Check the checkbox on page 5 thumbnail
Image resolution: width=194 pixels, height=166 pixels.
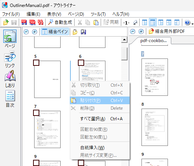point(36,63)
